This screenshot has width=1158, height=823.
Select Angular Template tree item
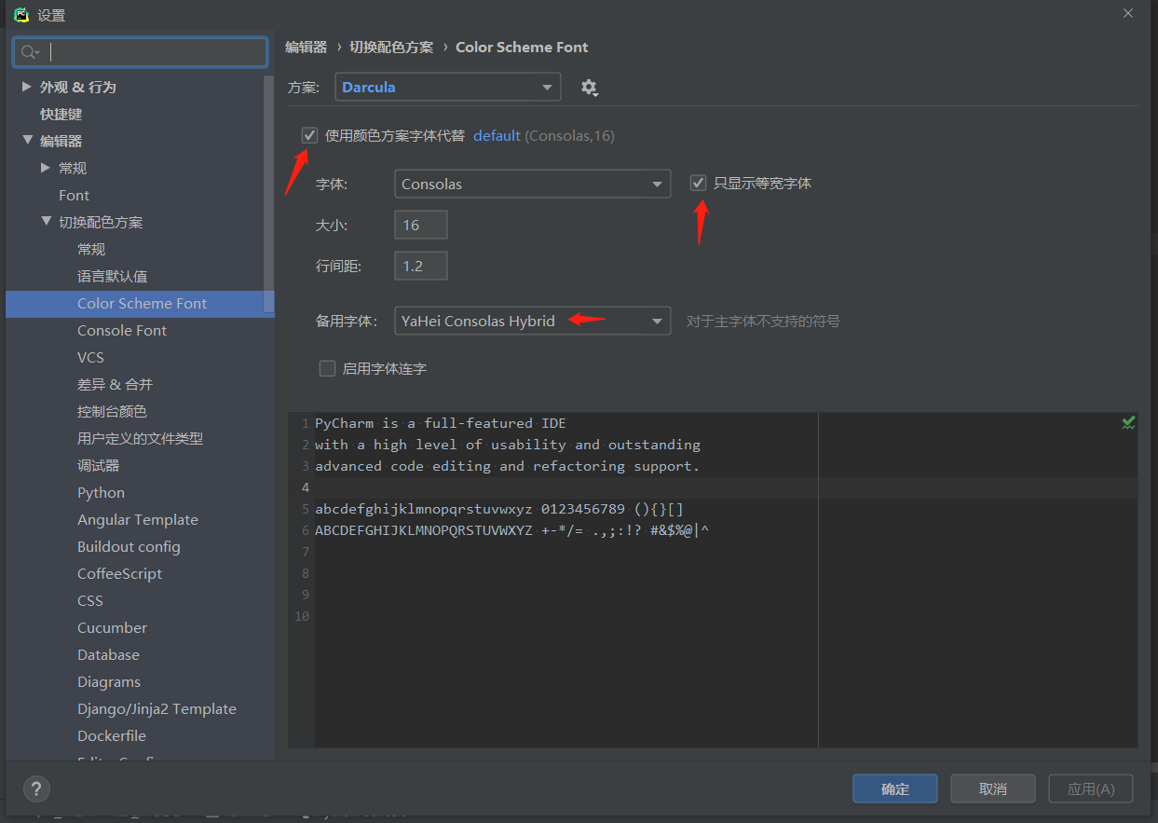pyautogui.click(x=138, y=519)
